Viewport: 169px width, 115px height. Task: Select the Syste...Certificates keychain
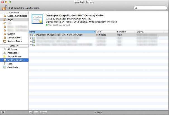(14, 16)
